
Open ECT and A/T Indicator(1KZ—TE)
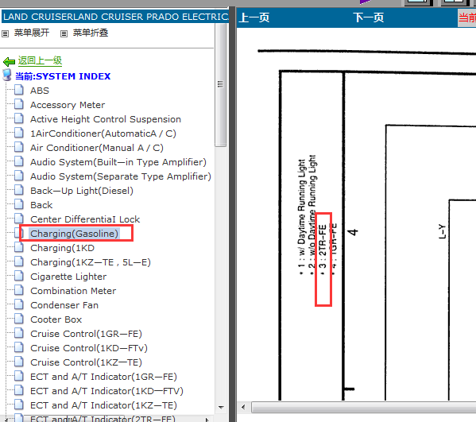point(103,405)
